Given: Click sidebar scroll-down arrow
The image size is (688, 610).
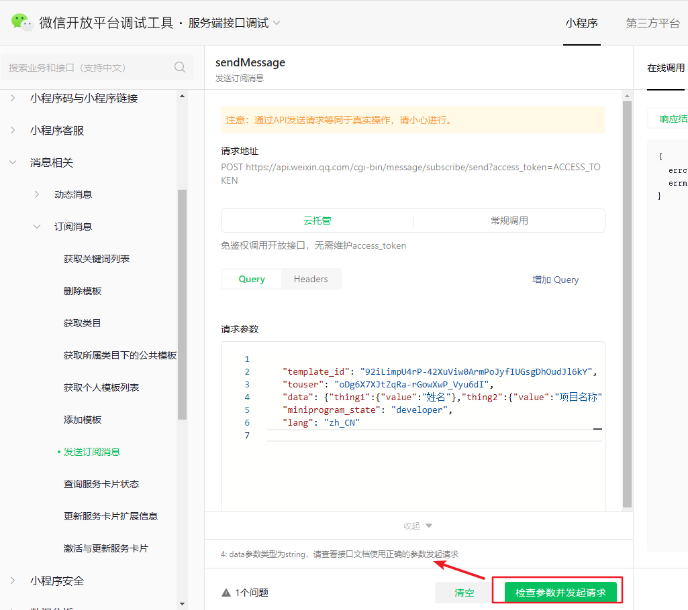Looking at the screenshot, I should 182,604.
